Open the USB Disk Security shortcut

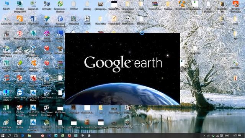point(20,110)
